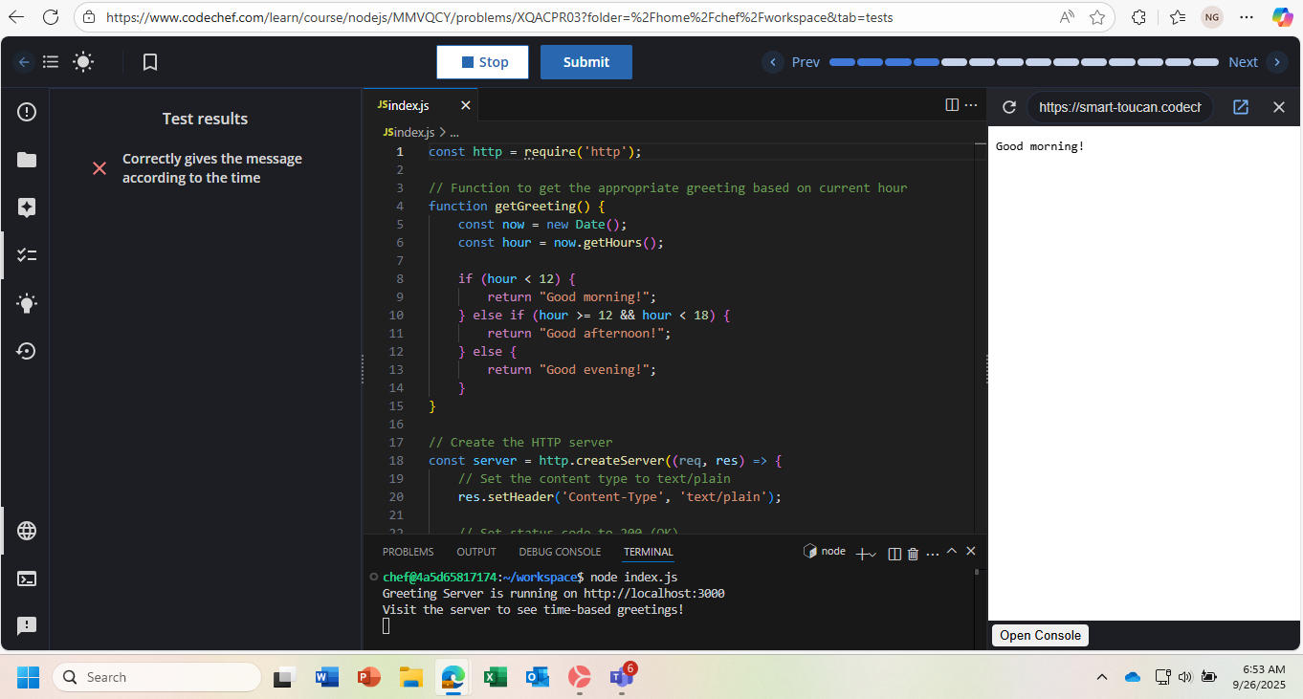Open Windows Start menu

[28, 677]
